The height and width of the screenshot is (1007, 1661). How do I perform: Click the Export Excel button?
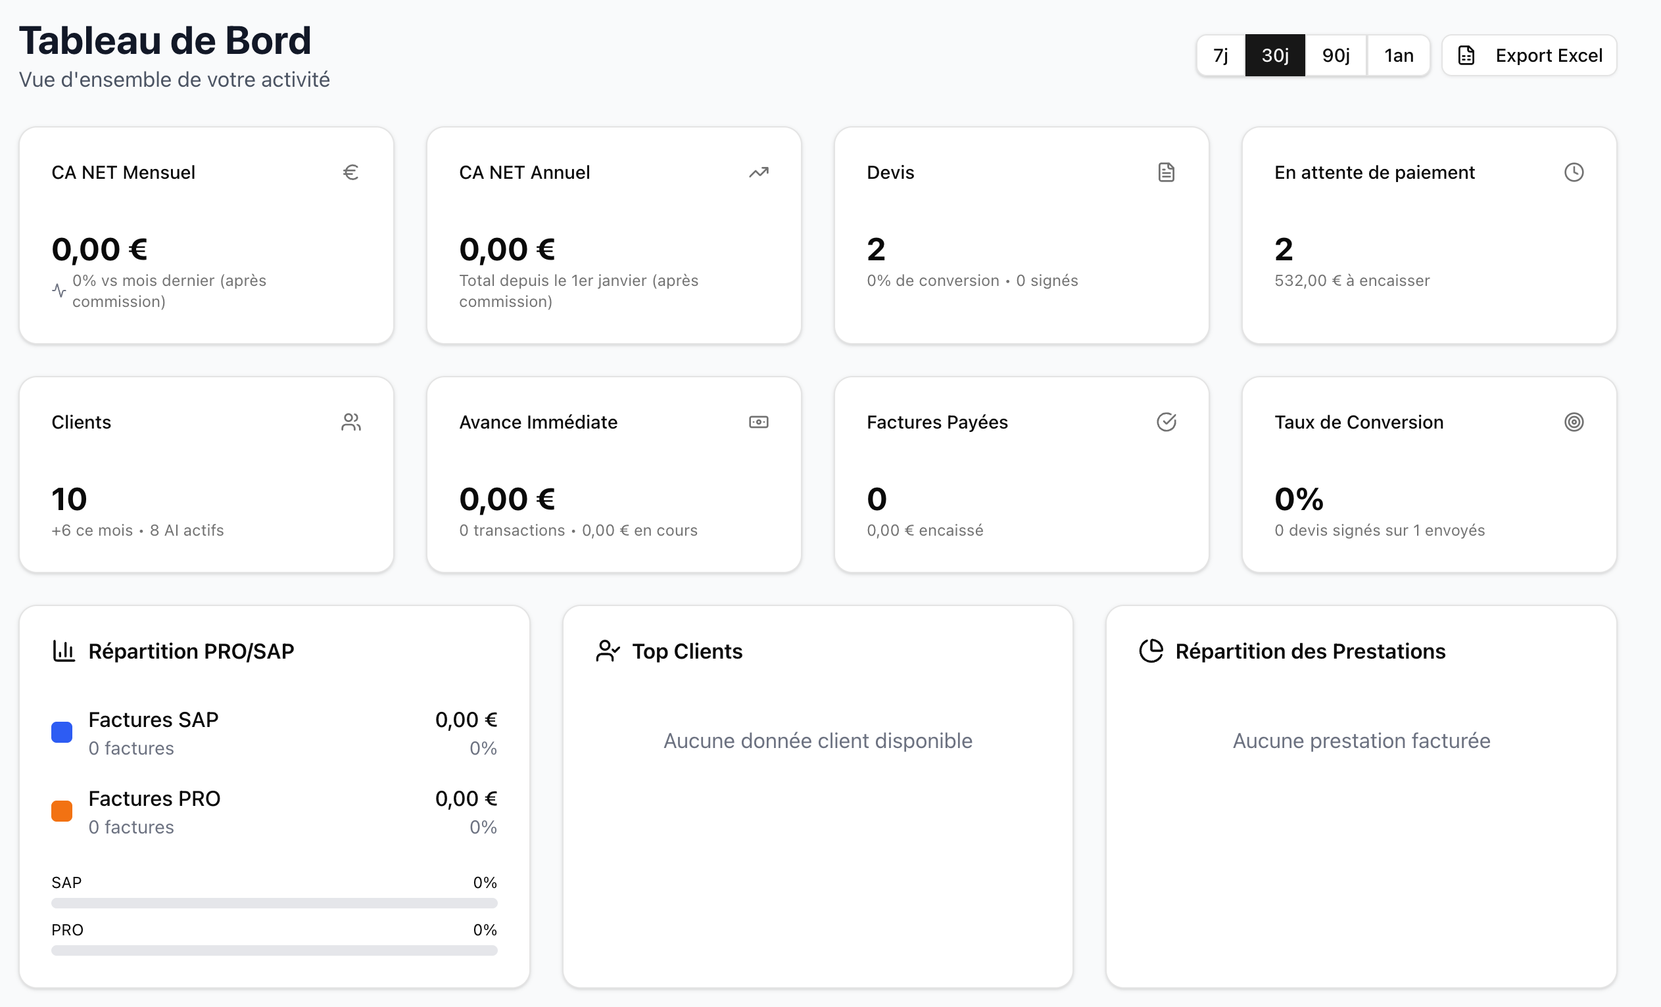(1529, 55)
